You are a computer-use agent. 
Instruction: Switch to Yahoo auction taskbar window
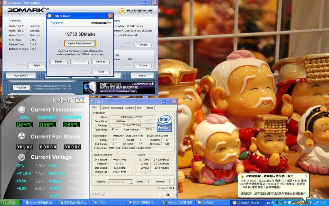click(40, 202)
